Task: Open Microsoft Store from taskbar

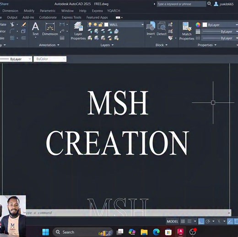Action: click(168, 232)
